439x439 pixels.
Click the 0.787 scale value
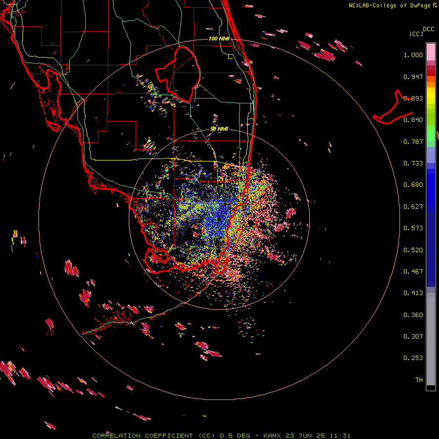[x=413, y=141]
